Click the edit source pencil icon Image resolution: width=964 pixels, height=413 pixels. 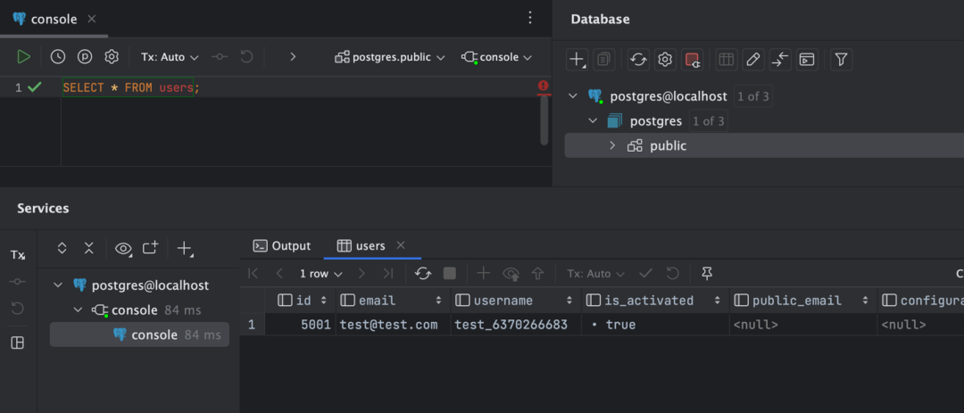[x=753, y=60]
